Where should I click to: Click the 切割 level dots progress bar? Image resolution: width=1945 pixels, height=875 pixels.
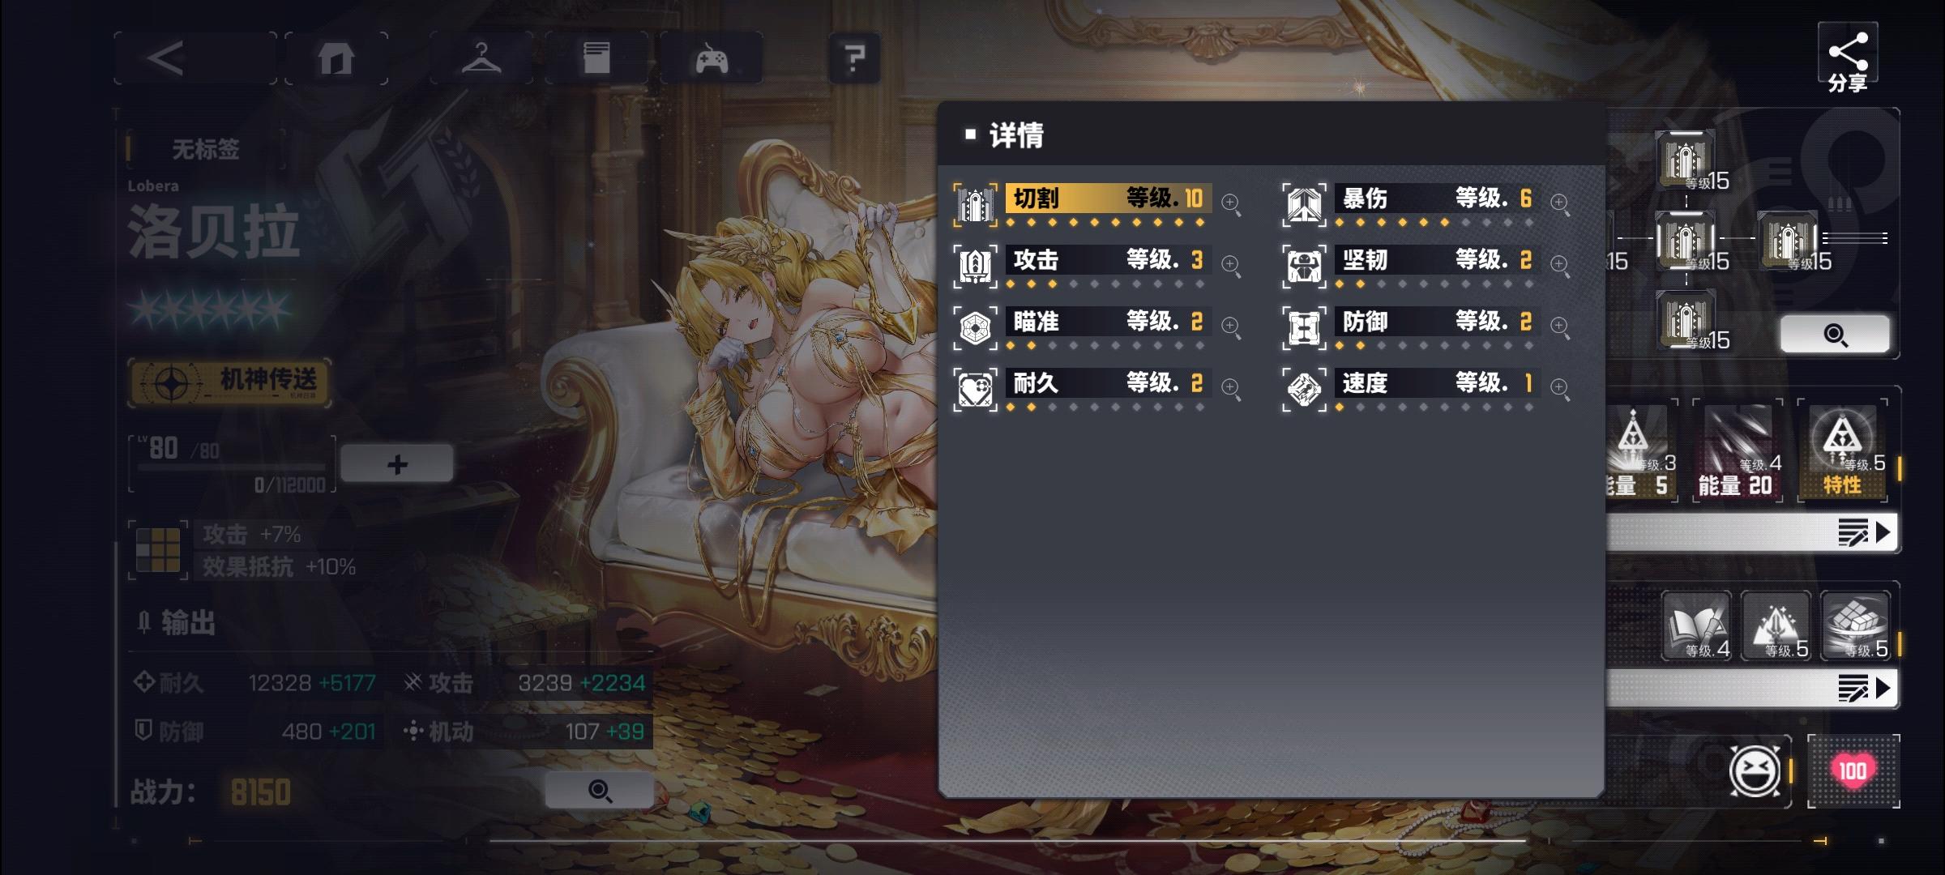[1105, 222]
